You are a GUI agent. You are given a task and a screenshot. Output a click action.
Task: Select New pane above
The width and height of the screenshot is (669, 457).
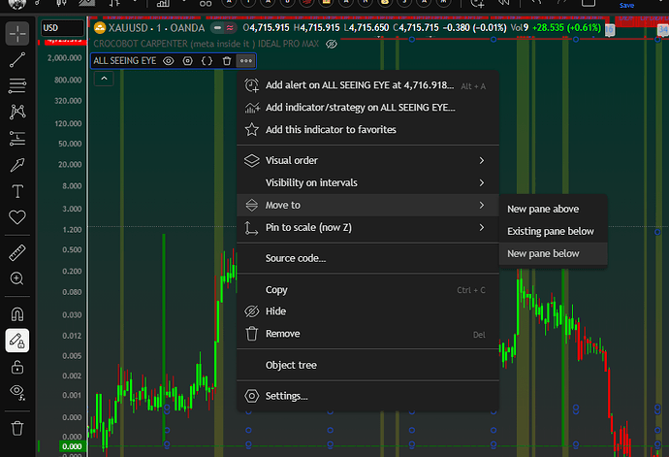coord(553,210)
